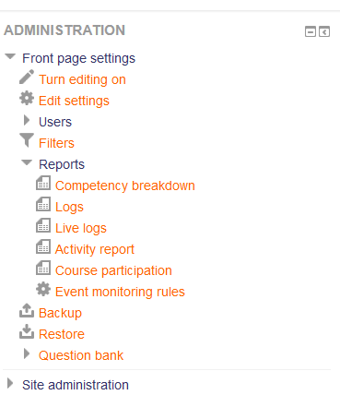This screenshot has height=407, width=340.
Task: Expand the Question bank arrow
Action: click(x=27, y=353)
